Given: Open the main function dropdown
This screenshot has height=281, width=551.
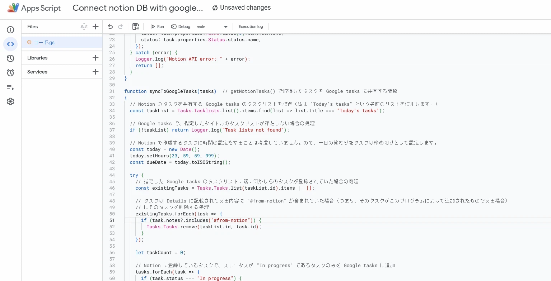Looking at the screenshot, I should pyautogui.click(x=212, y=27).
